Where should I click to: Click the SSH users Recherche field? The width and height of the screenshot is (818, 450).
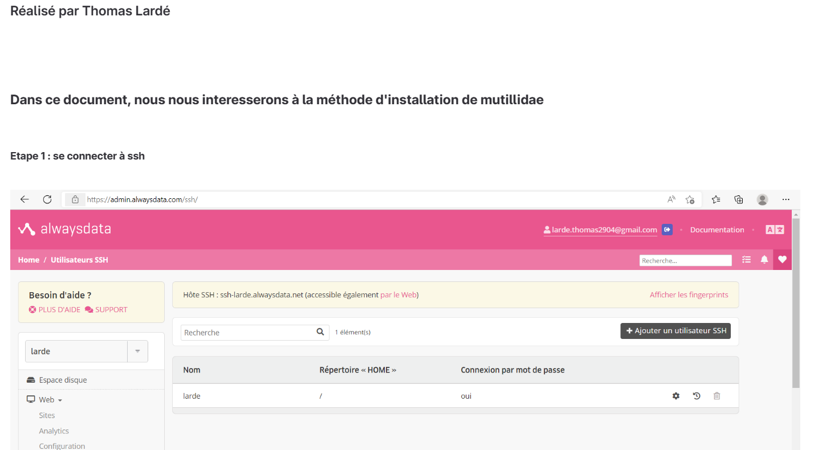pos(249,333)
